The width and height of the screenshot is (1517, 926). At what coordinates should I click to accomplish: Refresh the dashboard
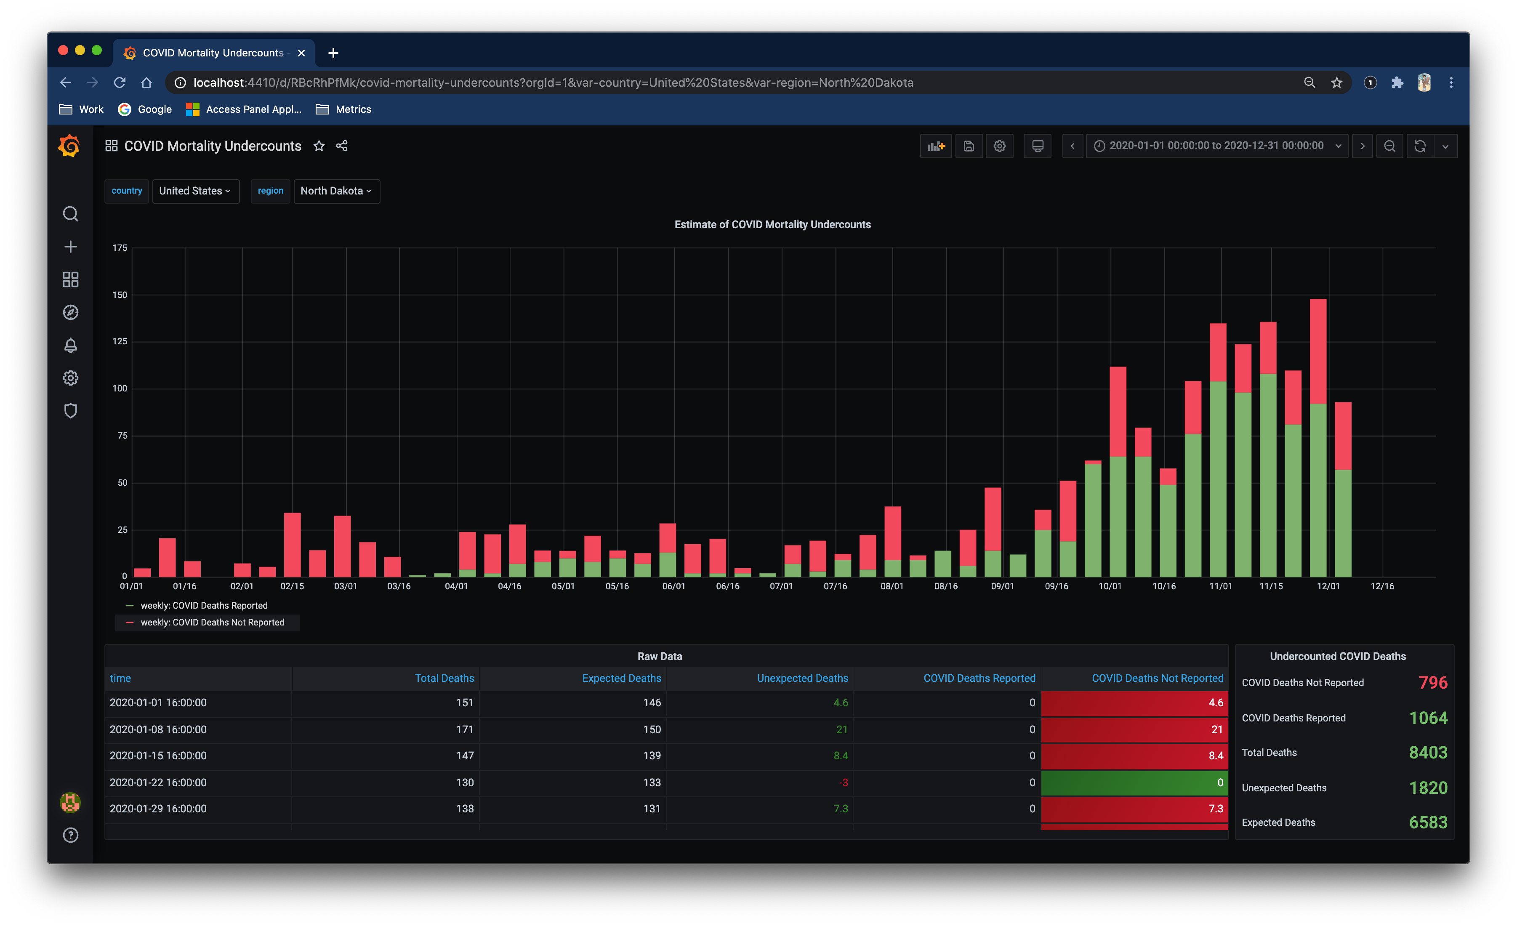[1420, 146]
